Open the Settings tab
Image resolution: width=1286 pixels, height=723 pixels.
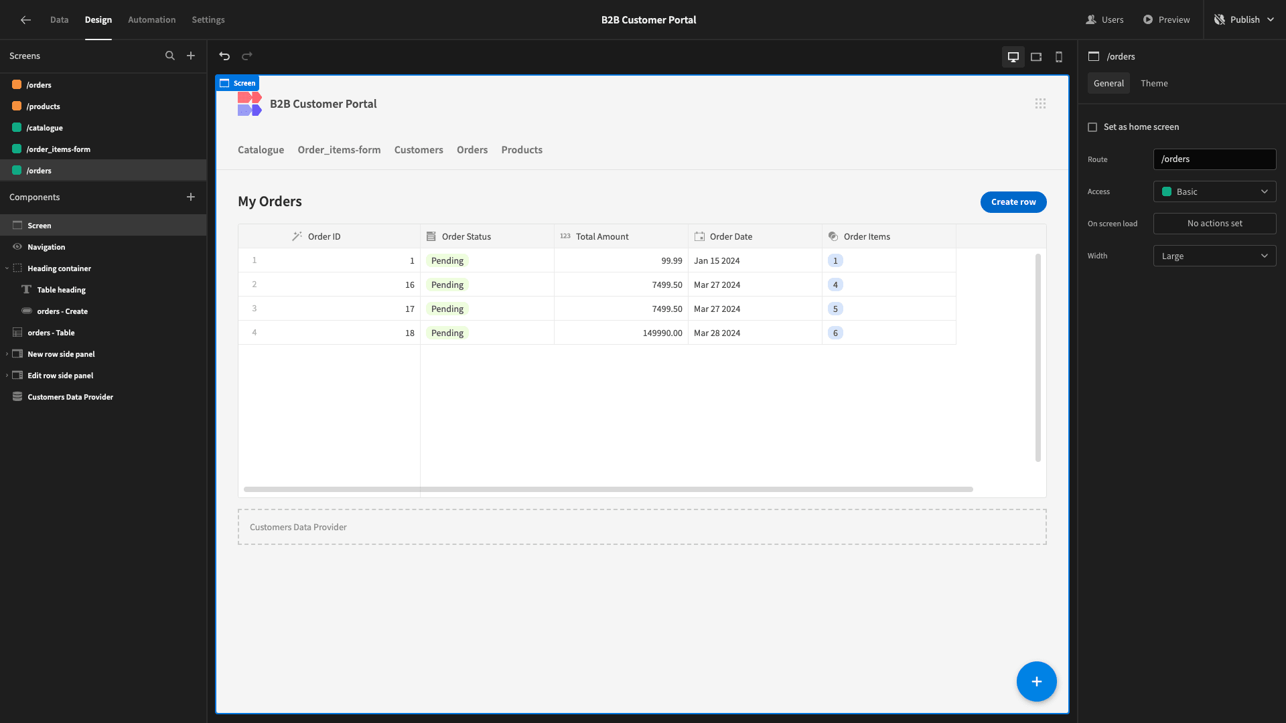208,19
